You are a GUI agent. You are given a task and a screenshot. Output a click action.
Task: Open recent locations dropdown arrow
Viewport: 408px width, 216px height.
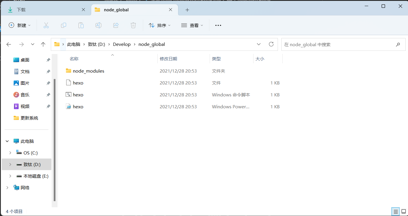click(33, 44)
